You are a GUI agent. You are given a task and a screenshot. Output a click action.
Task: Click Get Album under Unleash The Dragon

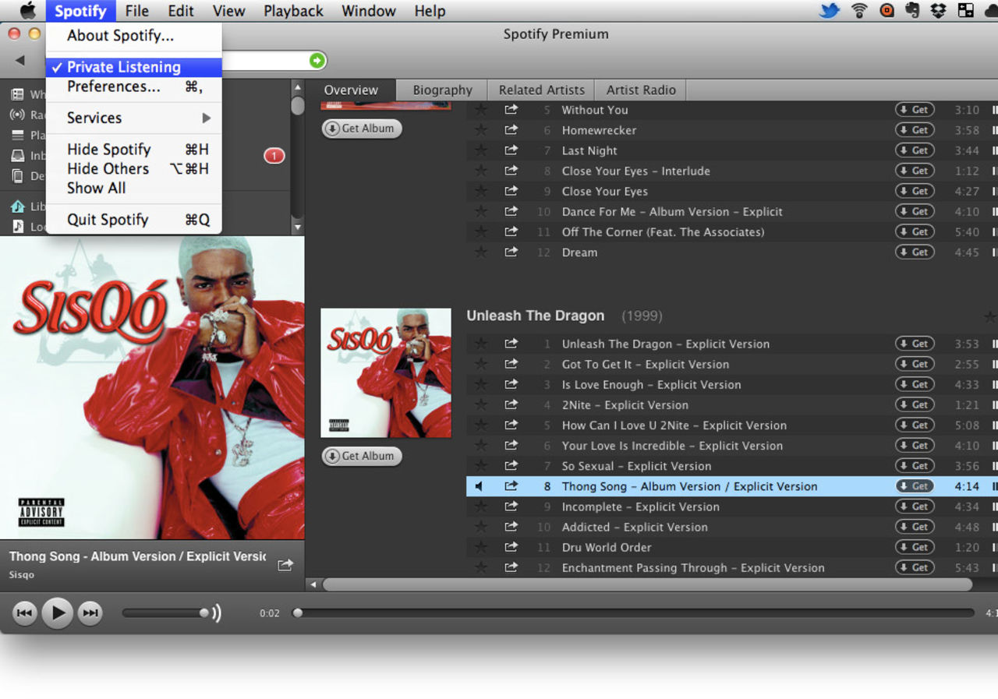[x=362, y=456]
